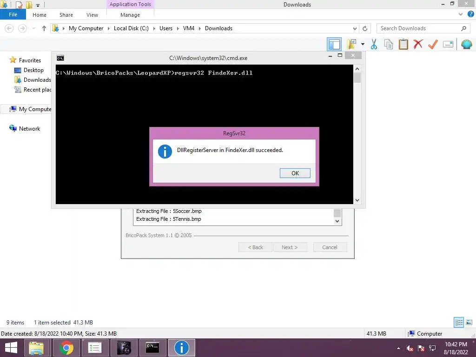Image resolution: width=476 pixels, height=357 pixels.
Task: Click the Forward navigation arrow
Action: [22, 28]
